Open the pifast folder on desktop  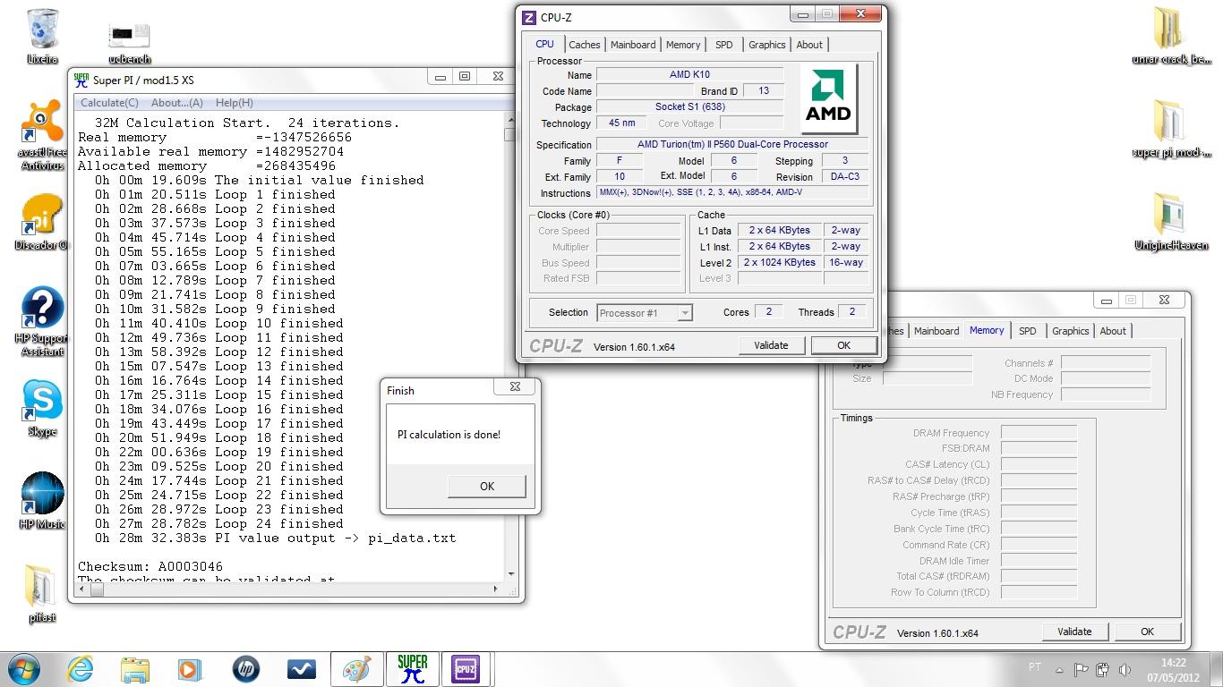coord(42,592)
